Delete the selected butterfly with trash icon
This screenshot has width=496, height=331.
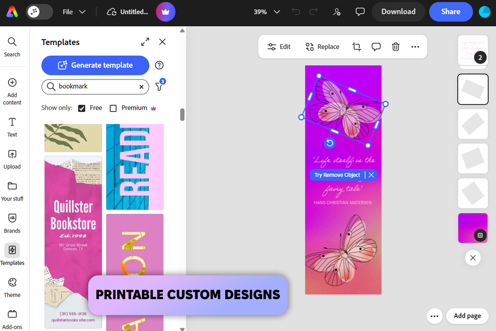[396, 47]
